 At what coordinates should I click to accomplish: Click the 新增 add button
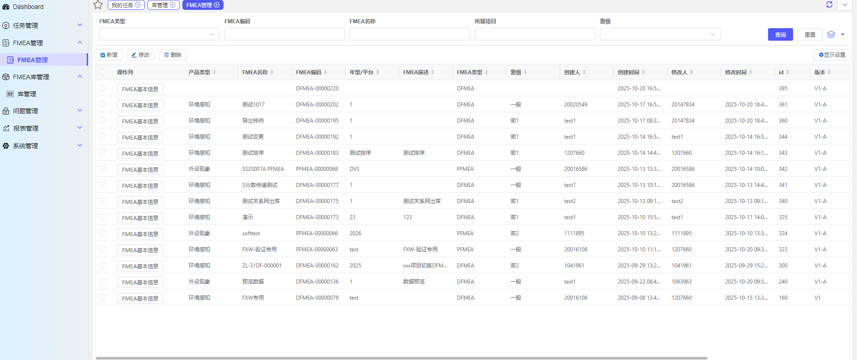point(109,55)
